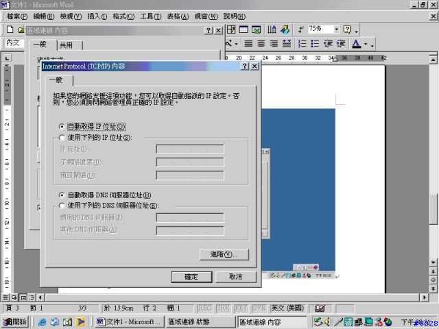Click the Justify alignment icon
The width and height of the screenshot is (439, 329).
[248, 44]
